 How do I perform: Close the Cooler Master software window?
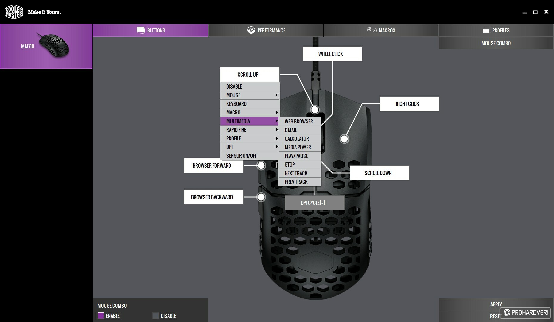tap(546, 12)
